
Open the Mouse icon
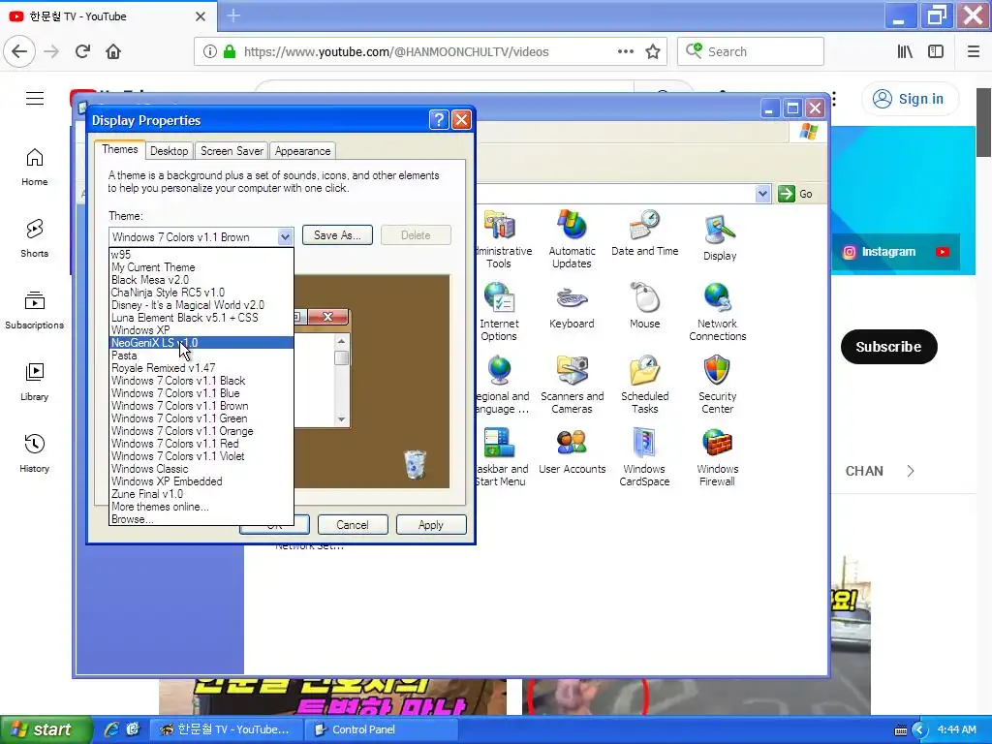[644, 305]
